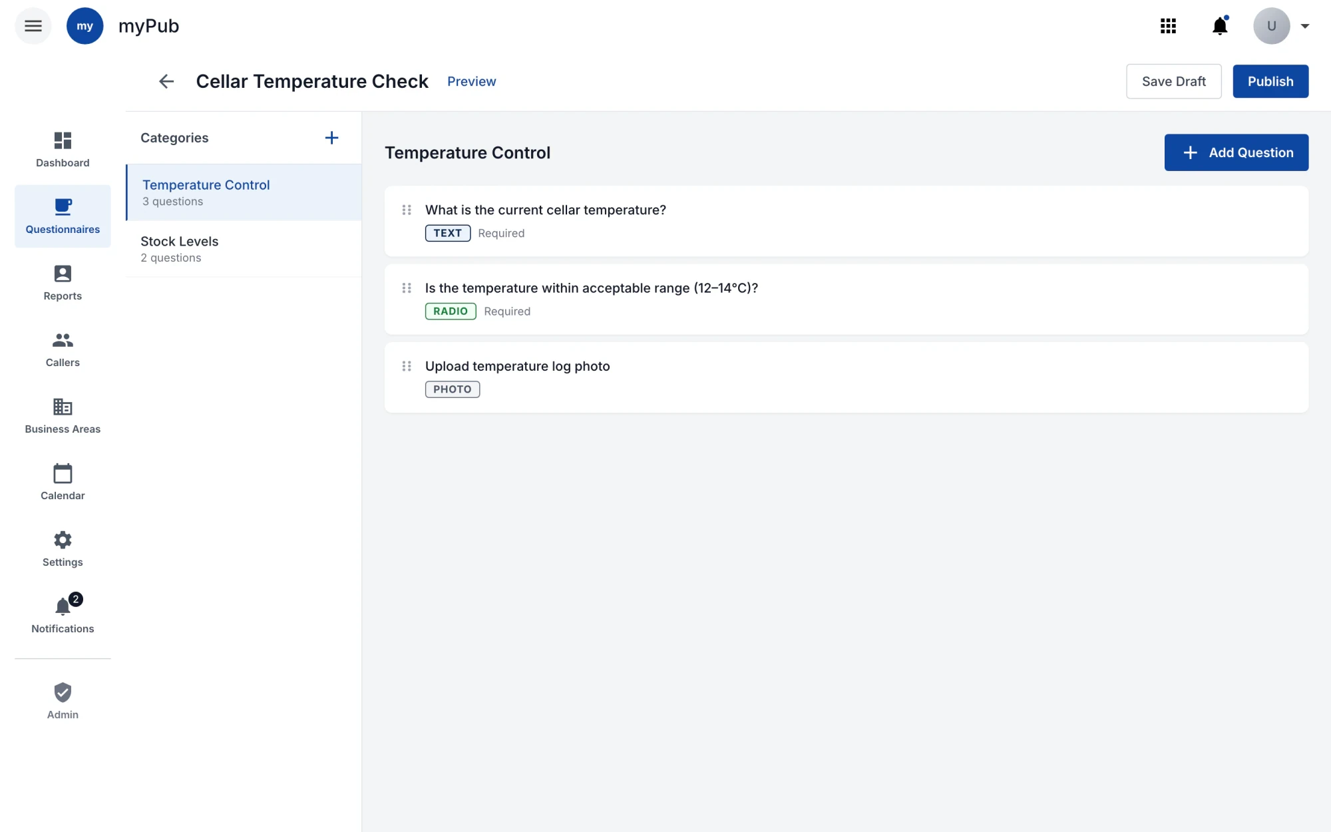Click the TEXT type badge

(x=448, y=233)
